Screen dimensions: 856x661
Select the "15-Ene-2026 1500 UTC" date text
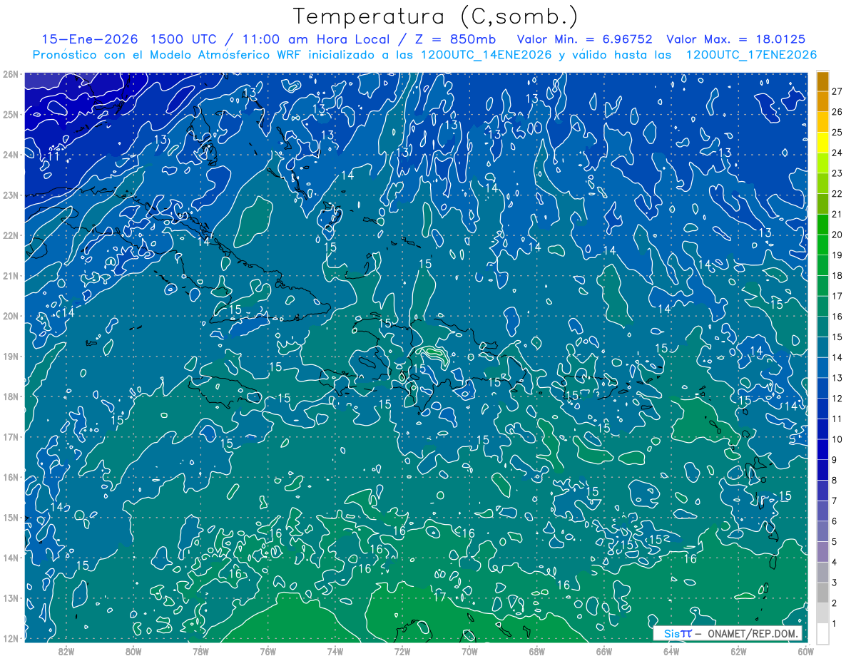tap(128, 39)
